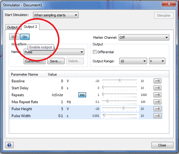Image resolution: width=179 pixels, height=154 pixels.
Task: Click the Pulse Height value 5
Action: point(62,109)
